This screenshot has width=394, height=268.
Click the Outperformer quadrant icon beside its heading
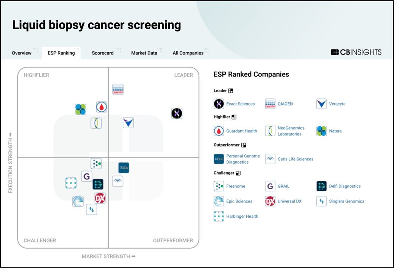(x=244, y=145)
